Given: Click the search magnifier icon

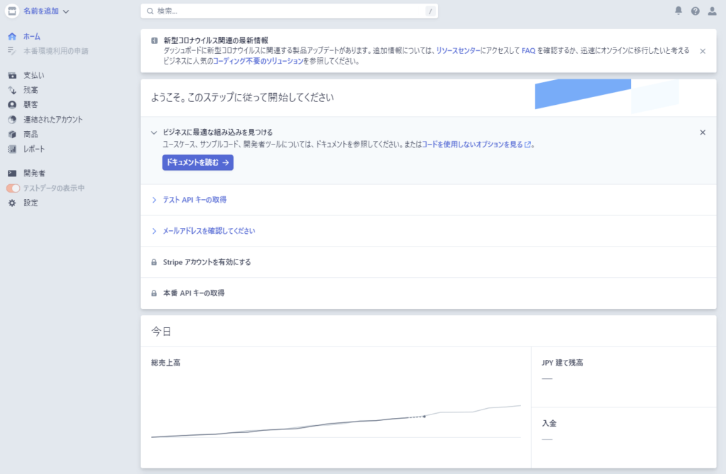Looking at the screenshot, I should (150, 11).
